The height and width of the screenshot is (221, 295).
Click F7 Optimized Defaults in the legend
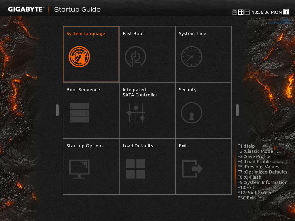coord(262,172)
